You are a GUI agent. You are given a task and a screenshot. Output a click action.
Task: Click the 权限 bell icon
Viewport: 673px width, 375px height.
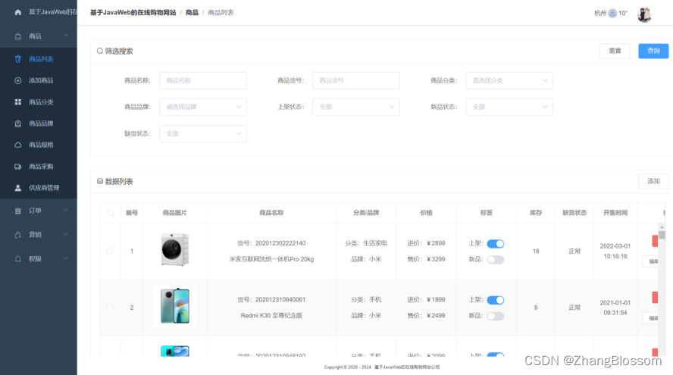[17, 259]
